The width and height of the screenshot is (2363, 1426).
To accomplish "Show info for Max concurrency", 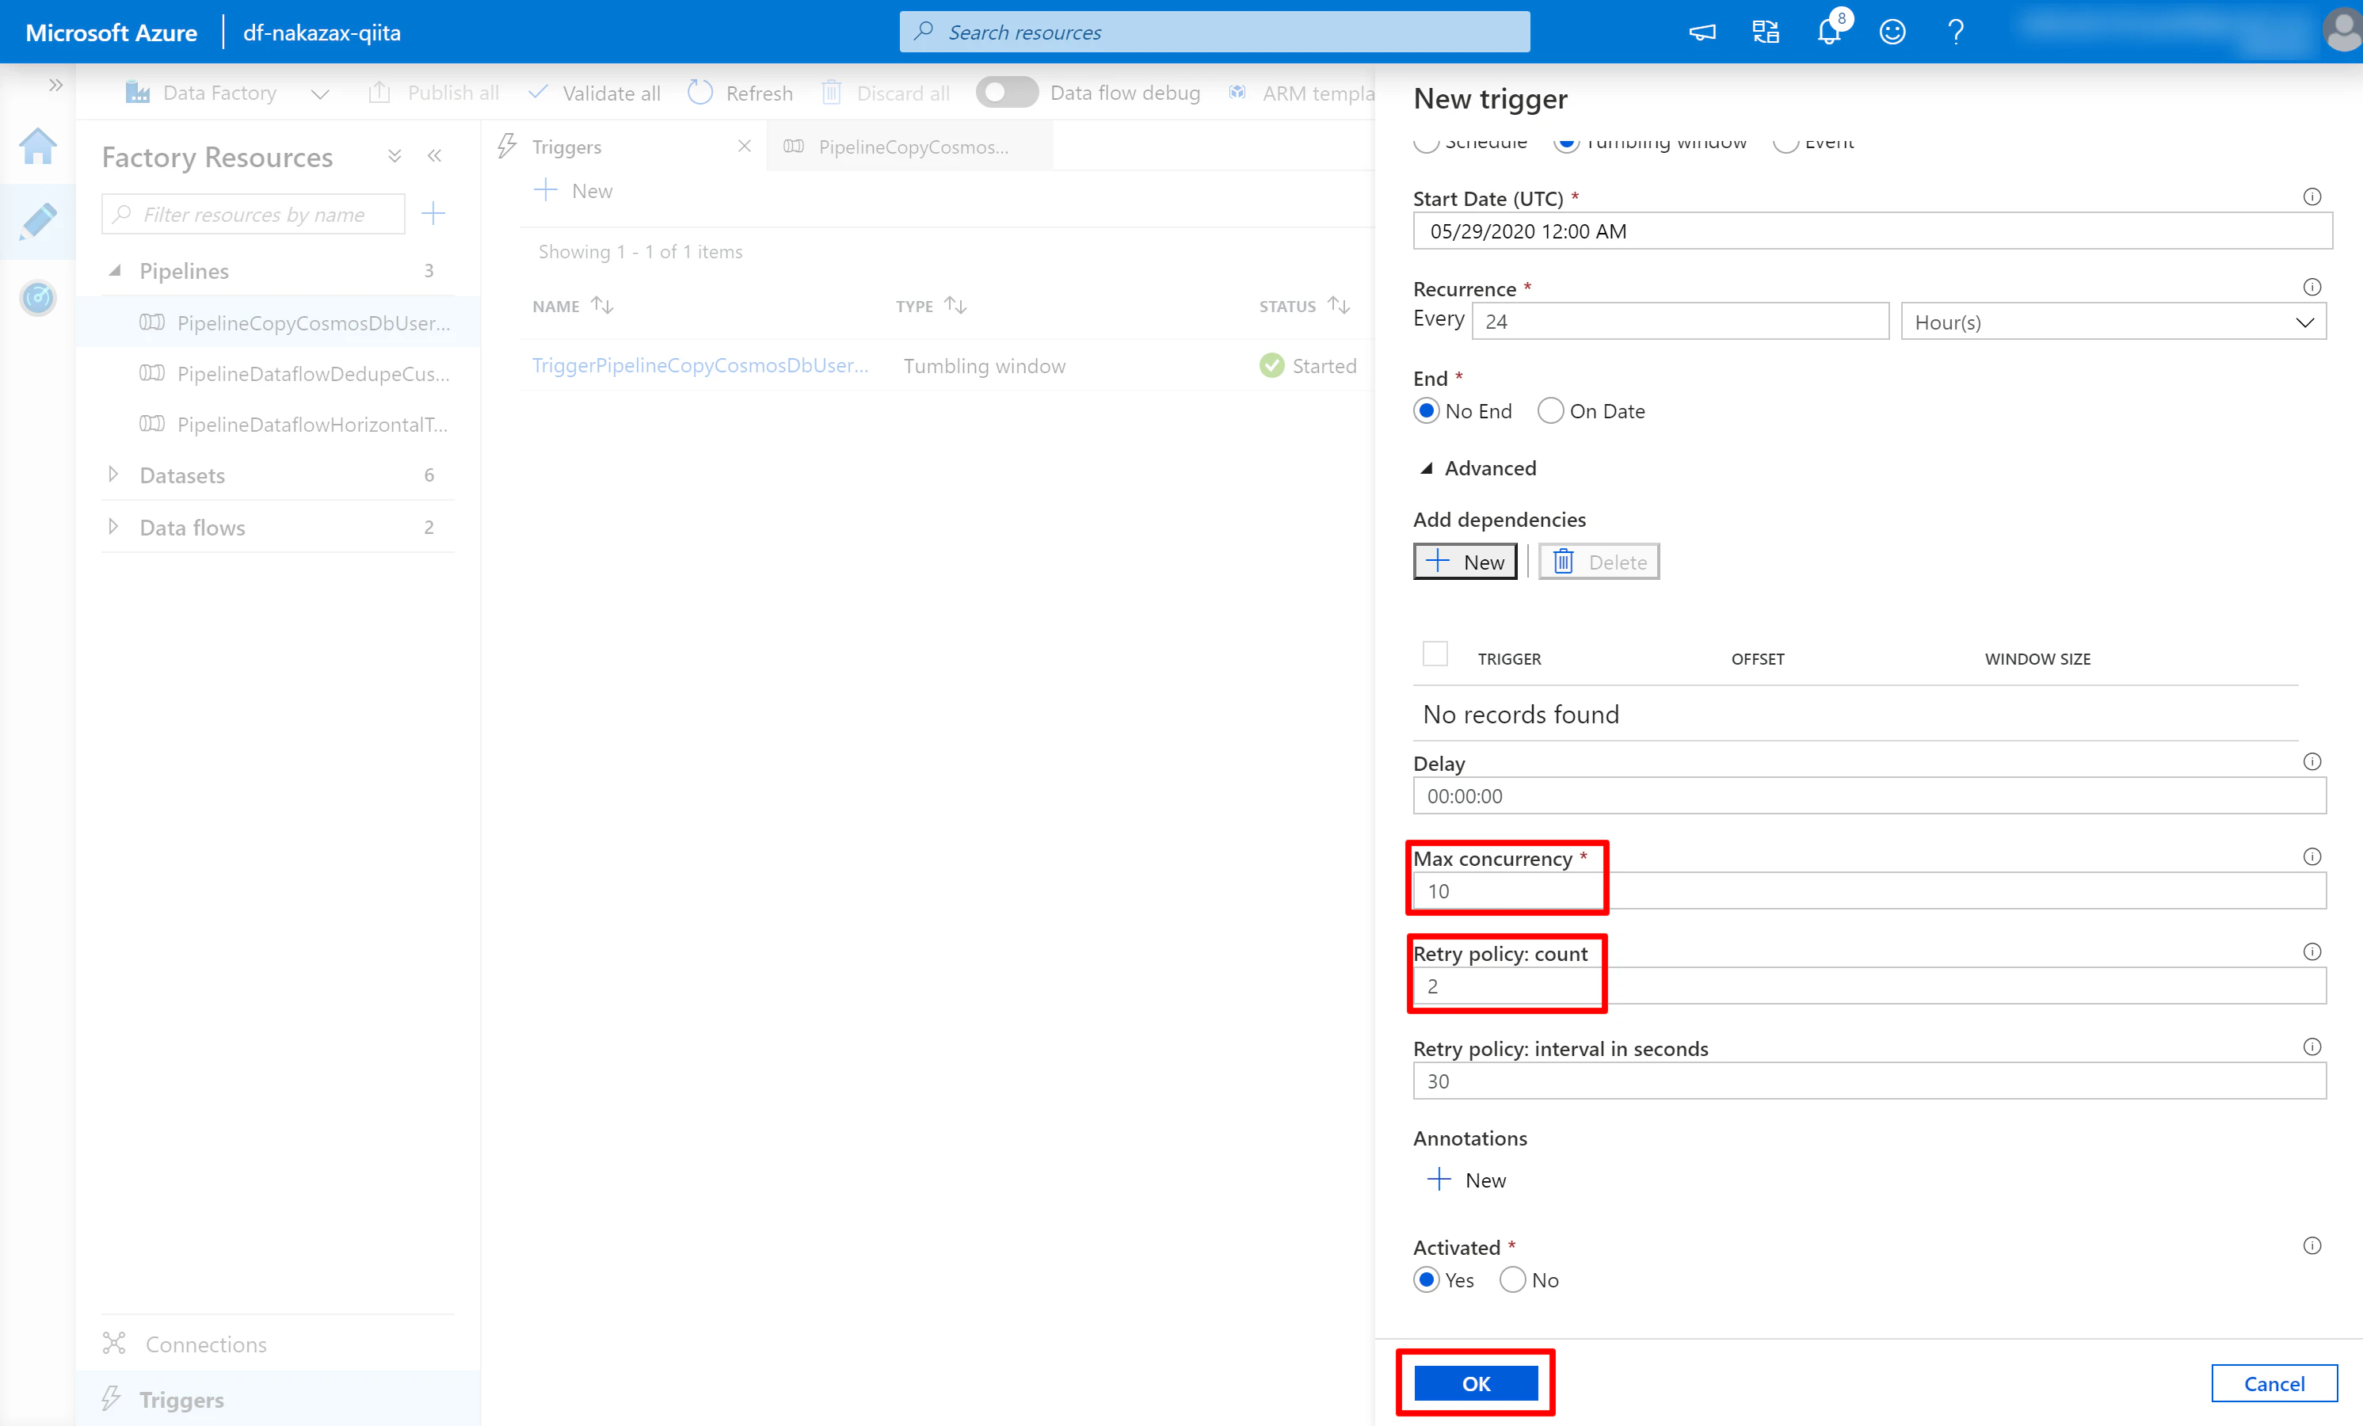I will tap(2312, 856).
